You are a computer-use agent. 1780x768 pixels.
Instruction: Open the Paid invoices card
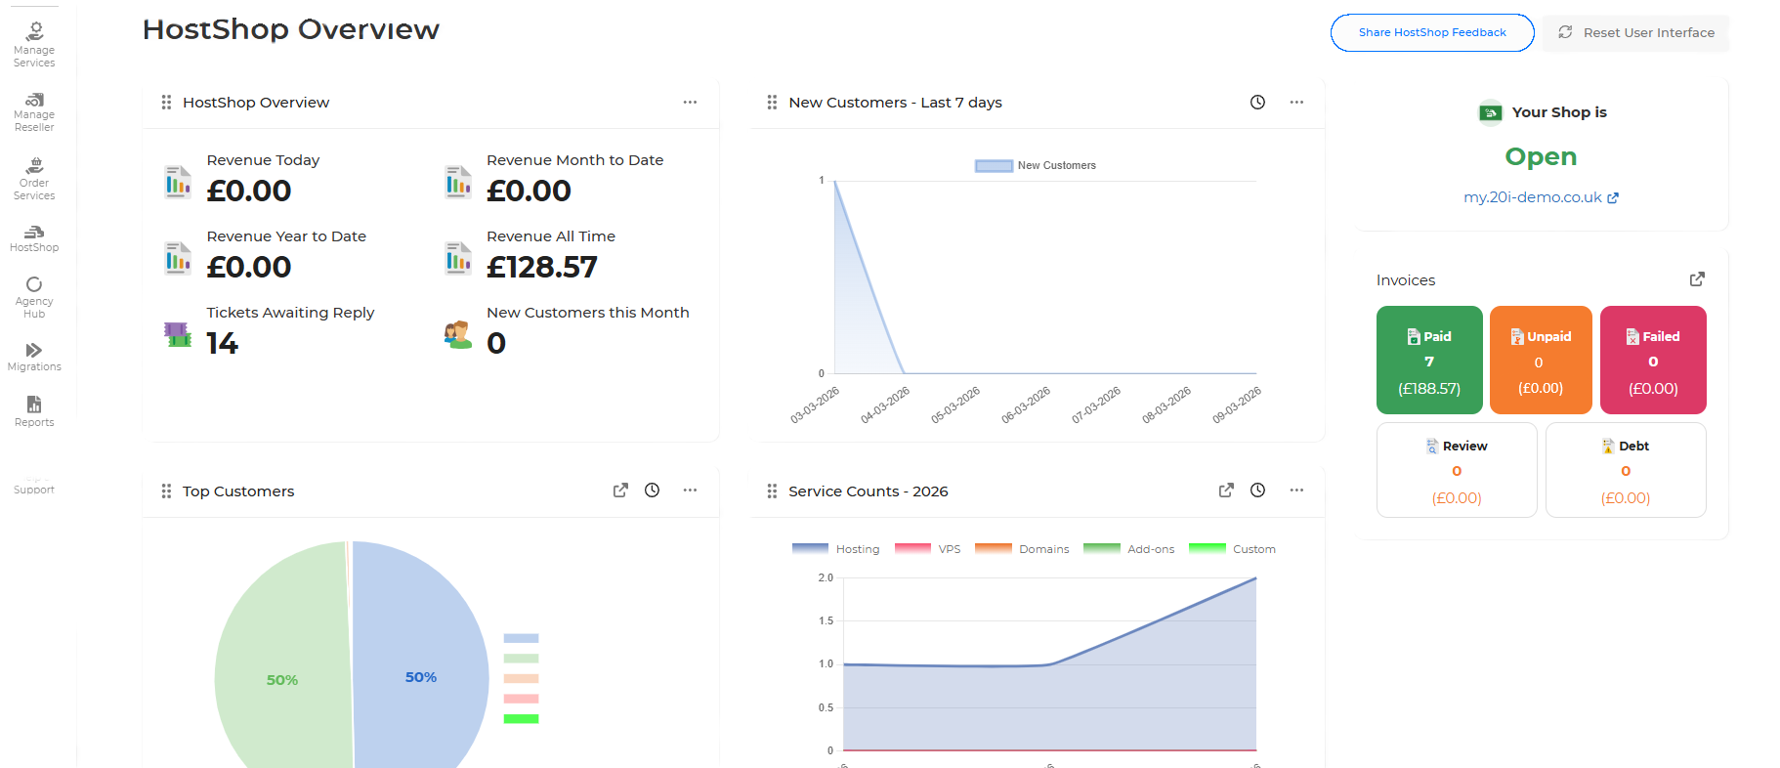click(1429, 360)
